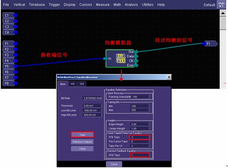Click the scrollbar up arrow at top right

222,12
